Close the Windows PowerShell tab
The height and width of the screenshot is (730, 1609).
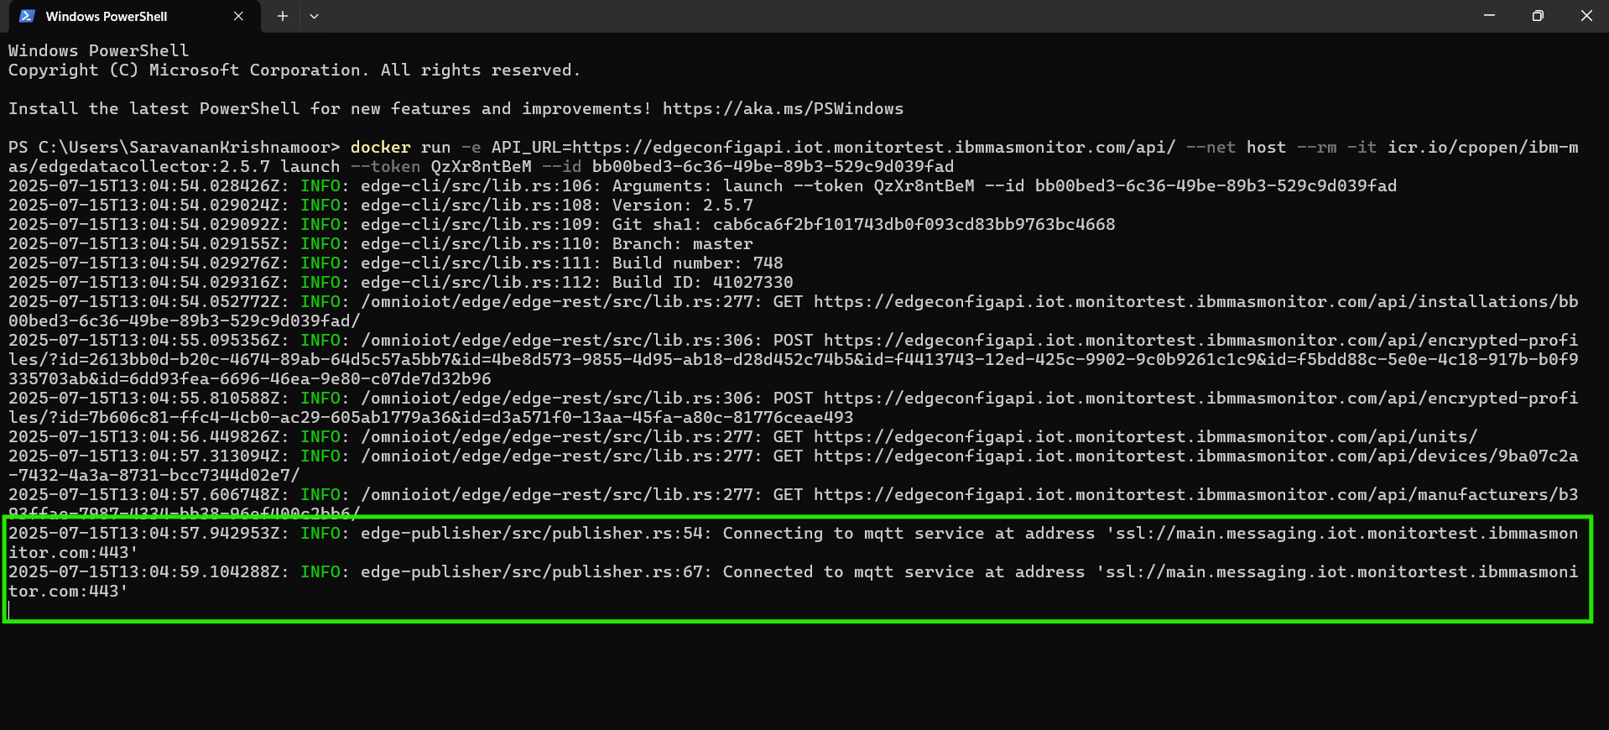point(238,16)
